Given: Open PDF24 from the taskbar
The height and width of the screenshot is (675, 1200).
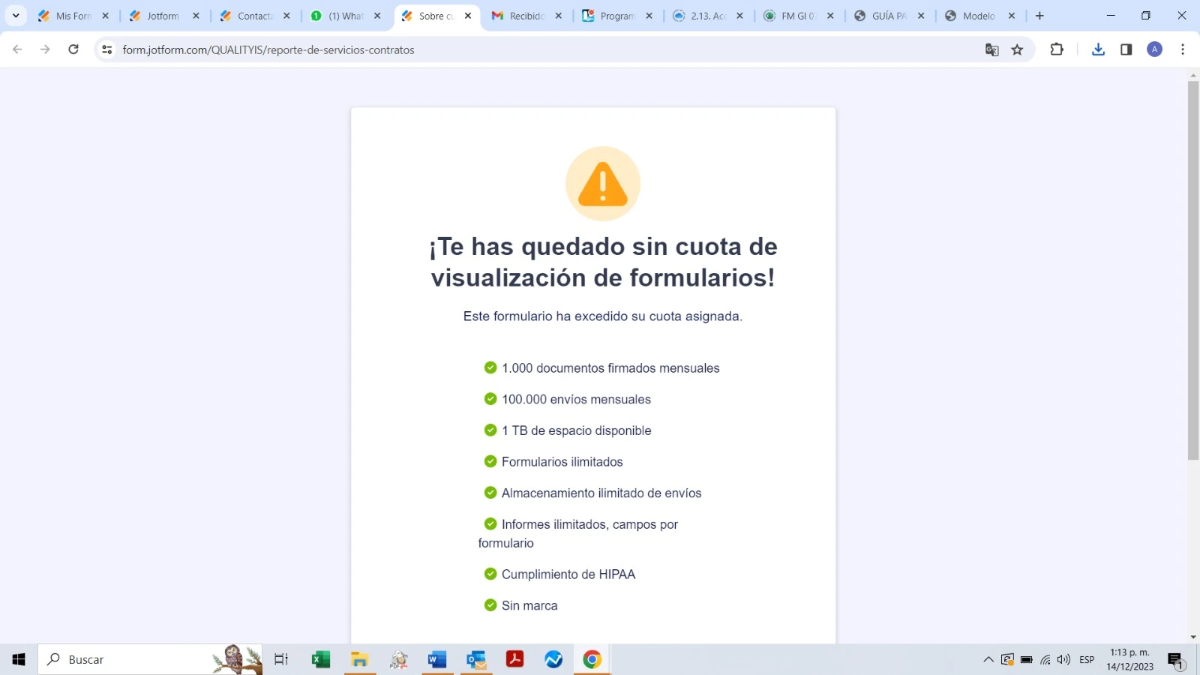Looking at the screenshot, I should [398, 659].
